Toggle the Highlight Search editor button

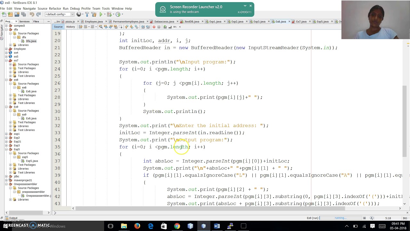[x=115, y=27]
